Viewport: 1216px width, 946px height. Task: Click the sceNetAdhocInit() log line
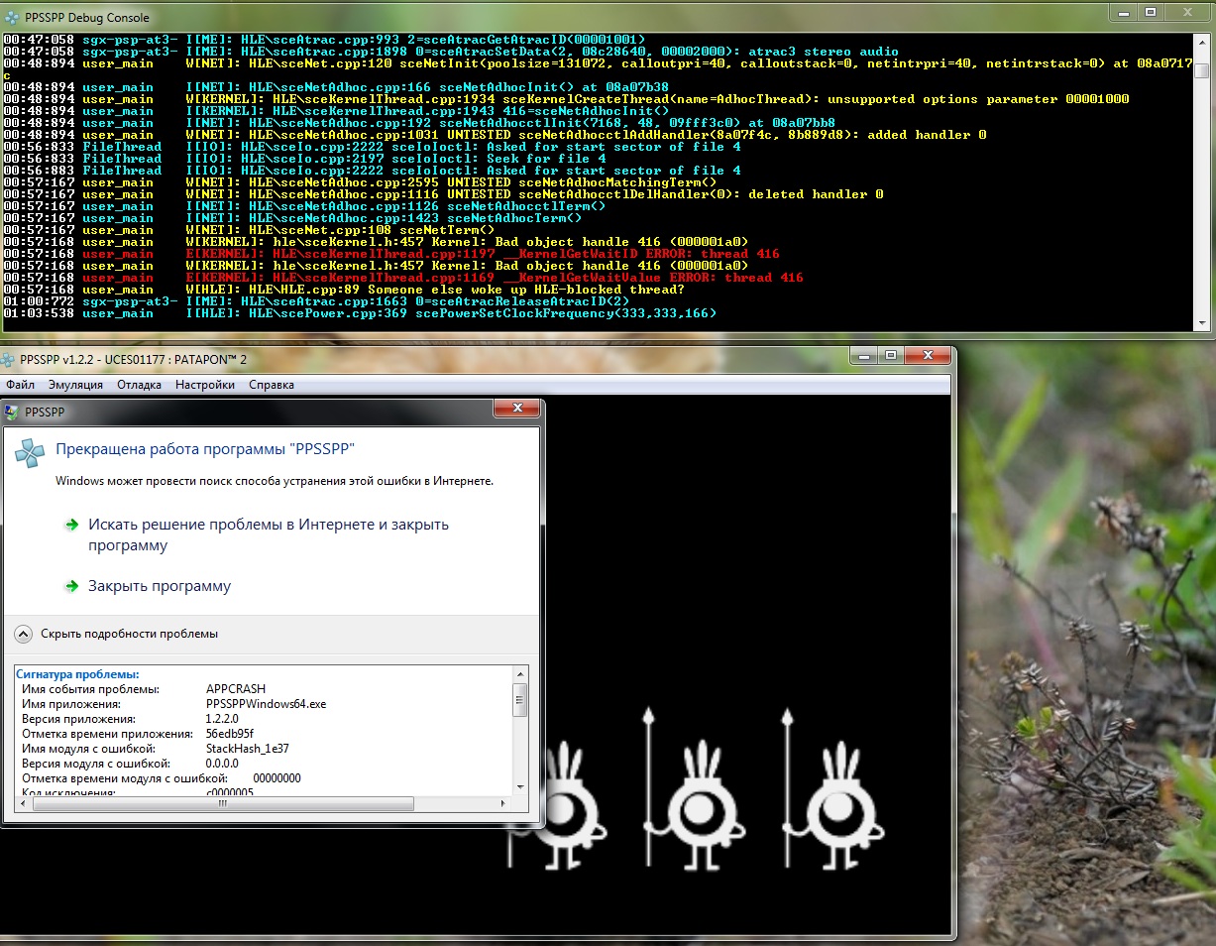[x=336, y=87]
